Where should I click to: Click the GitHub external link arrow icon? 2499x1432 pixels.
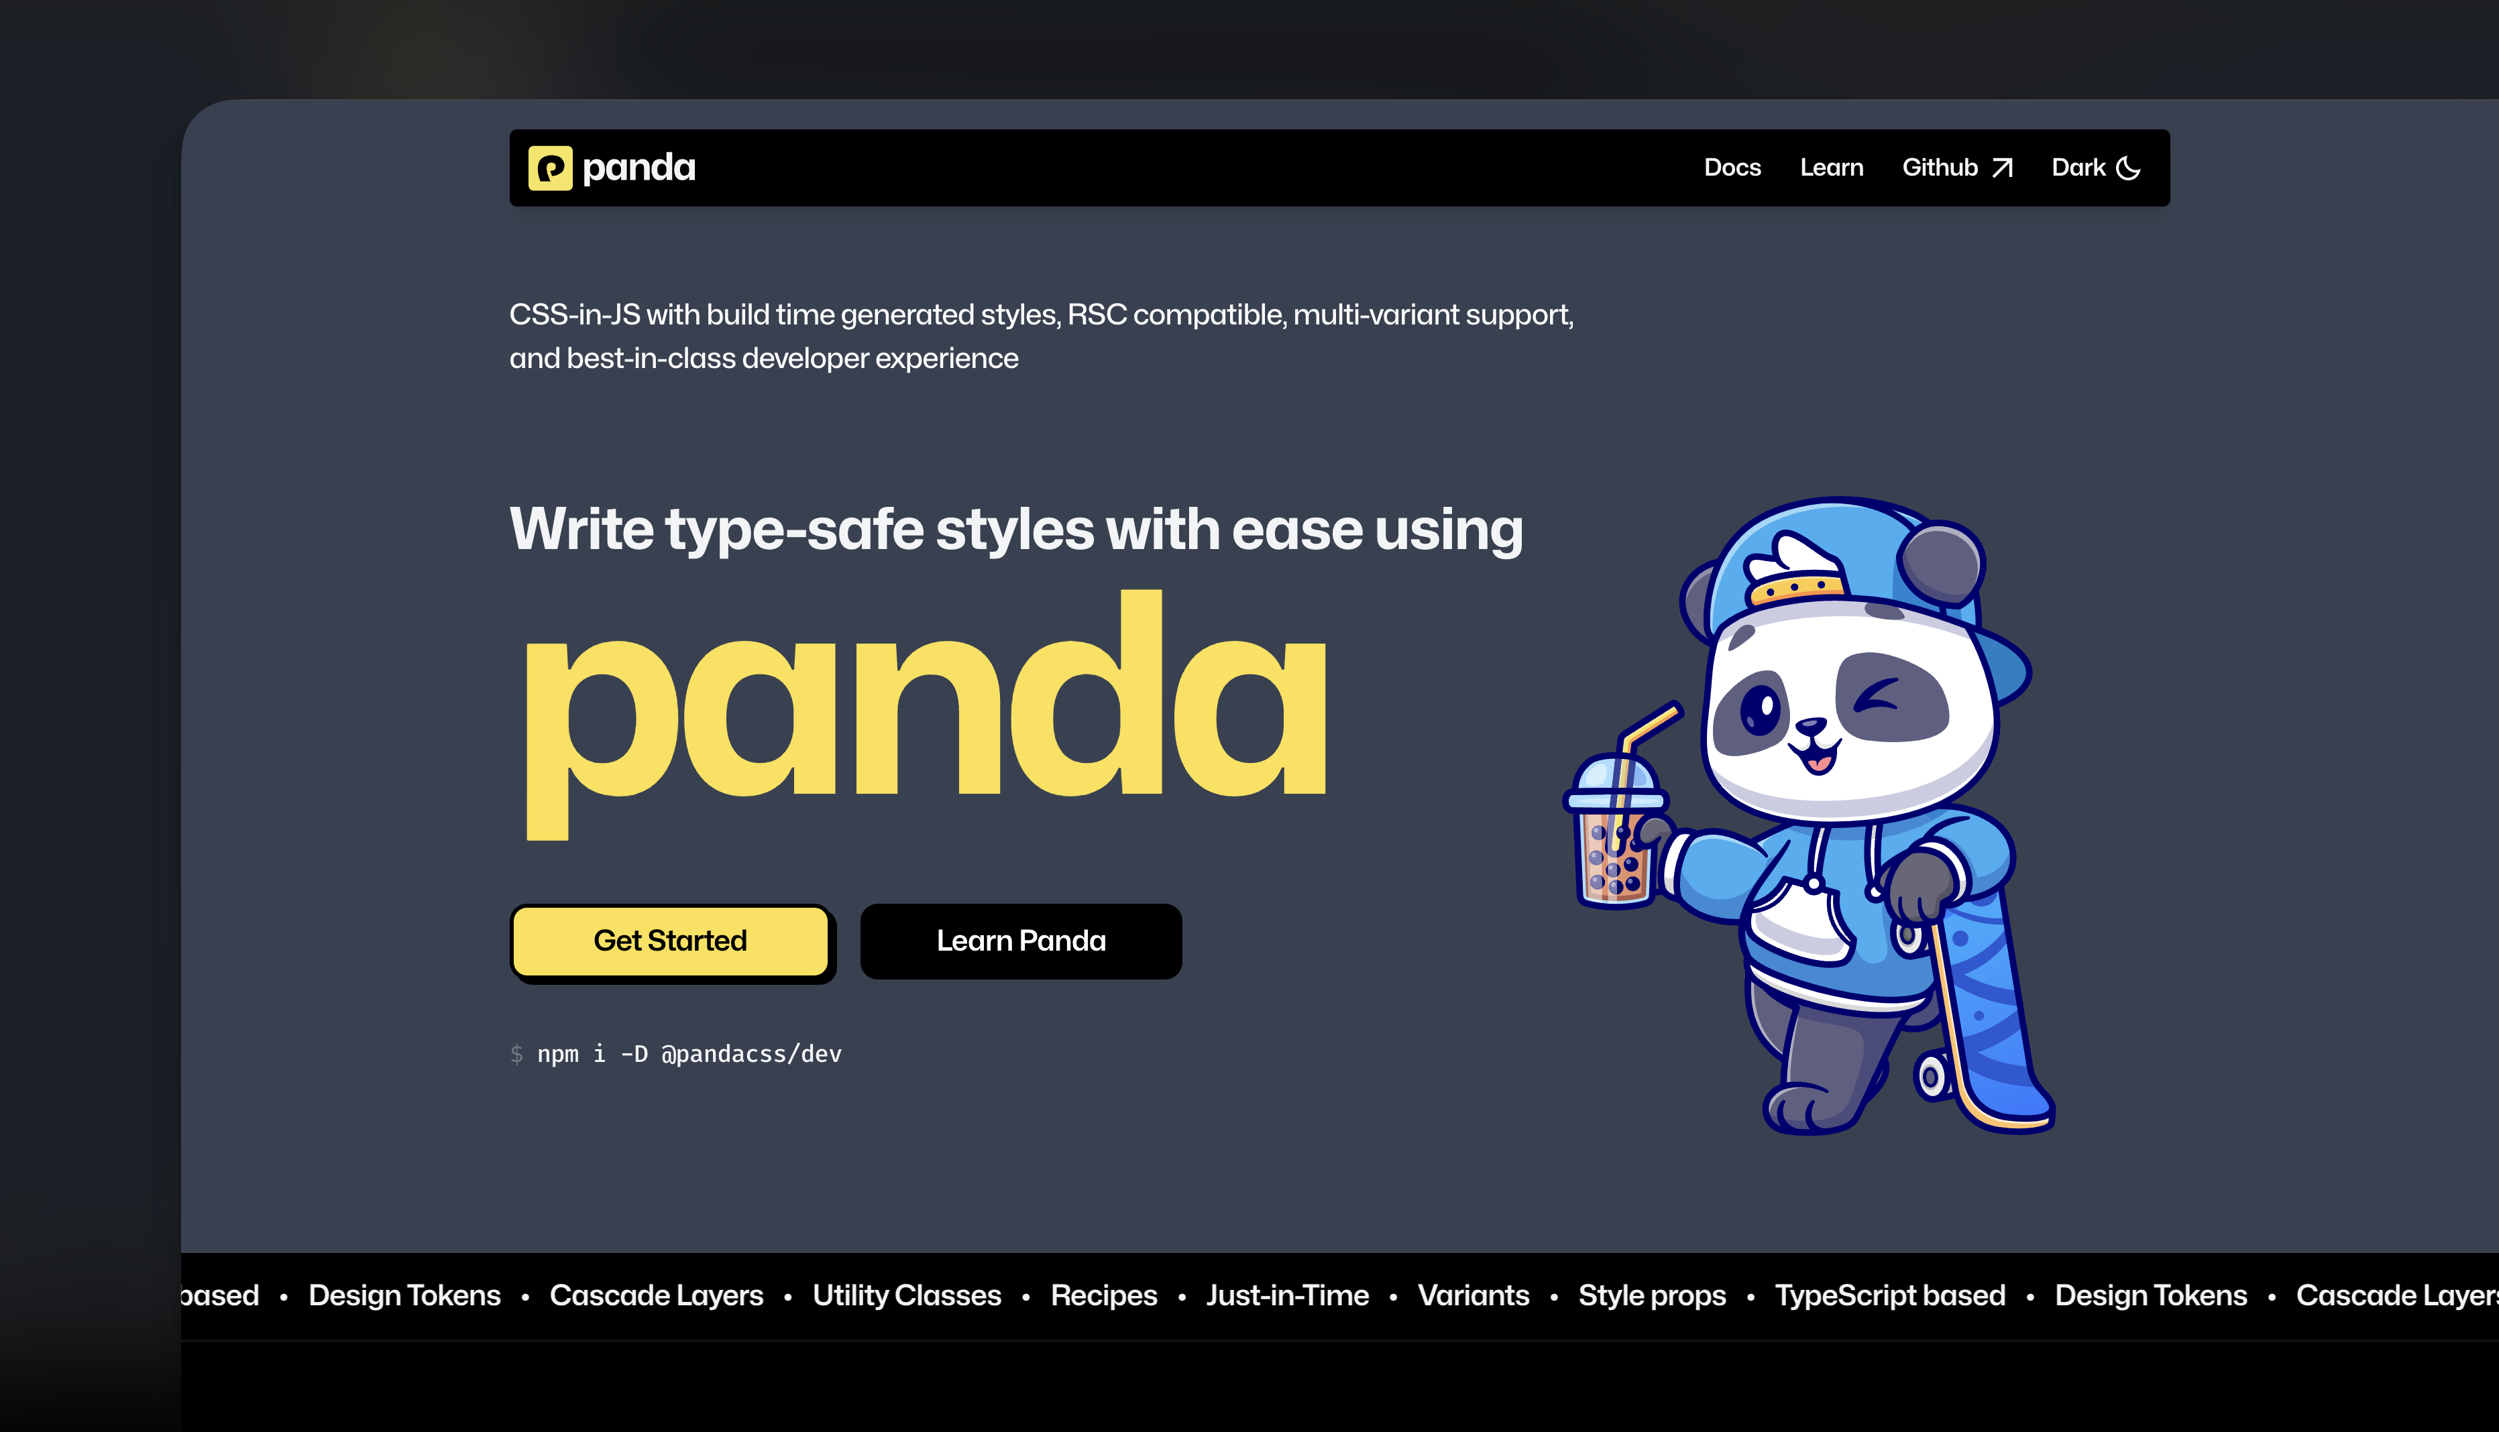tap(2005, 166)
